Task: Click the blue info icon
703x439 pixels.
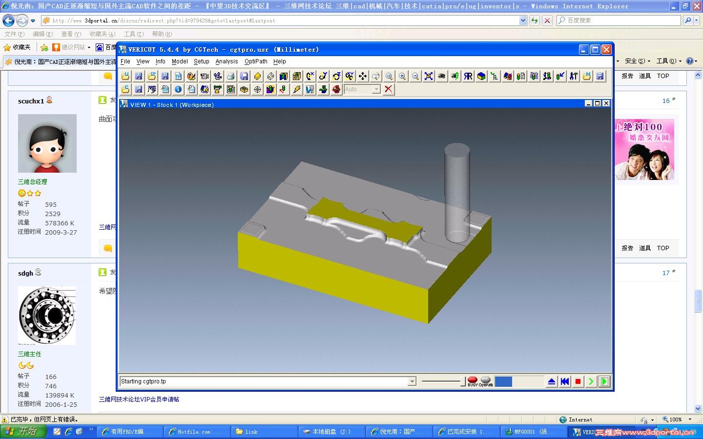Action: [x=178, y=89]
